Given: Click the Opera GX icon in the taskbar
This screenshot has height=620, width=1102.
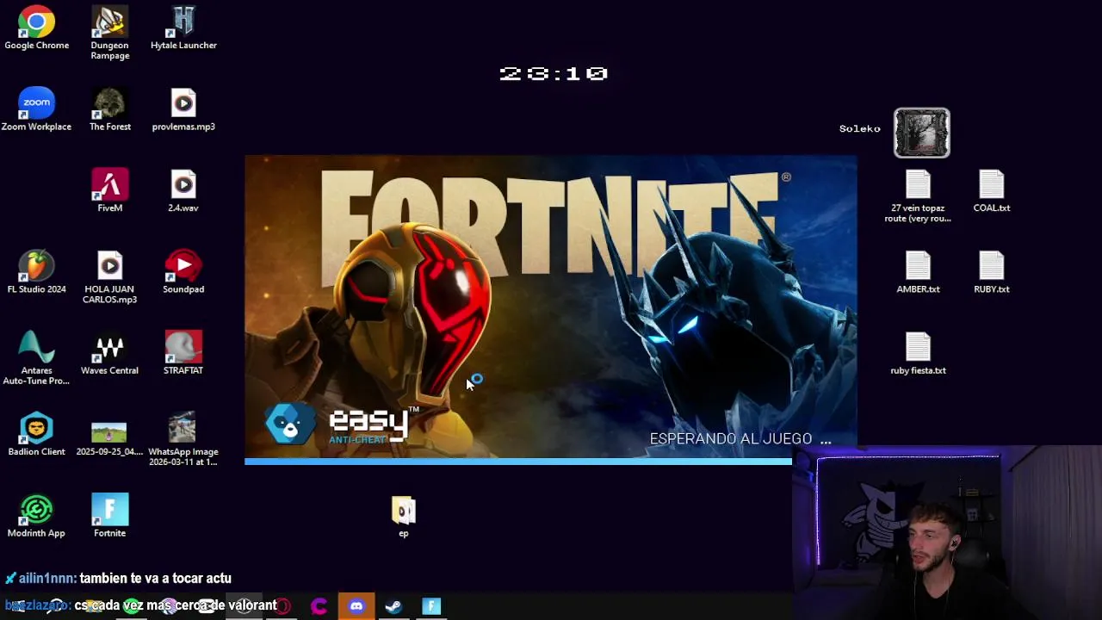Looking at the screenshot, I should coord(283,606).
